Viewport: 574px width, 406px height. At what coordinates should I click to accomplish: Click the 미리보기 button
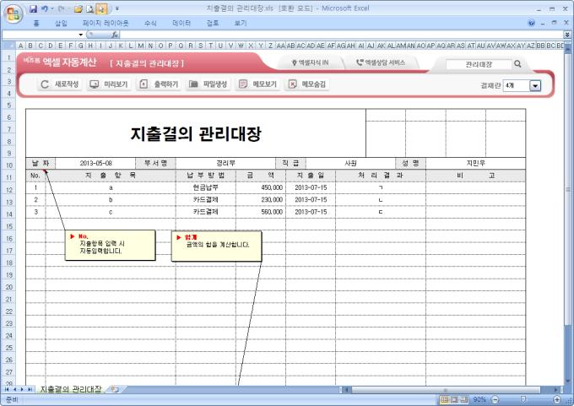pos(109,84)
